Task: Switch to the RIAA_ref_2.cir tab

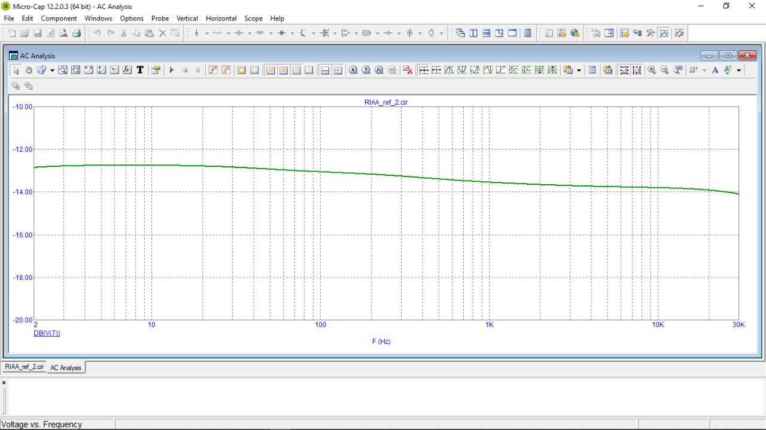Action: tap(24, 367)
